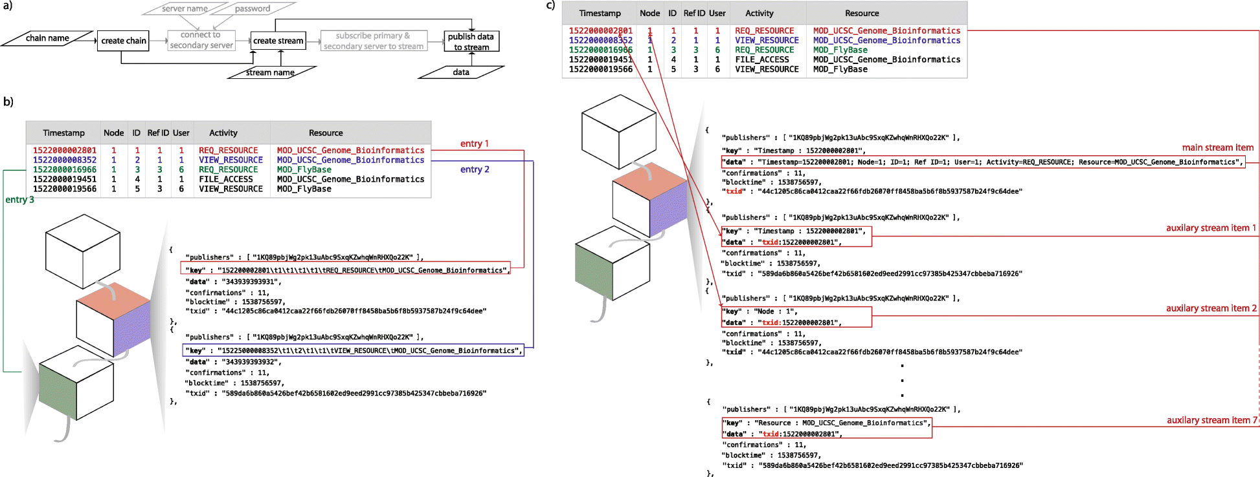Select the boxed data line starting 'Timestamp=1522000002801' in panel c
Image resolution: width=1260 pixels, height=477 pixels.
coord(983,162)
